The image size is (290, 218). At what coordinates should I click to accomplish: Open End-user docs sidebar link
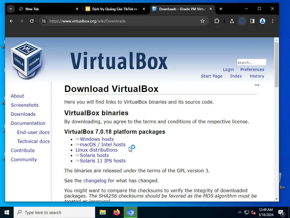coord(33,132)
